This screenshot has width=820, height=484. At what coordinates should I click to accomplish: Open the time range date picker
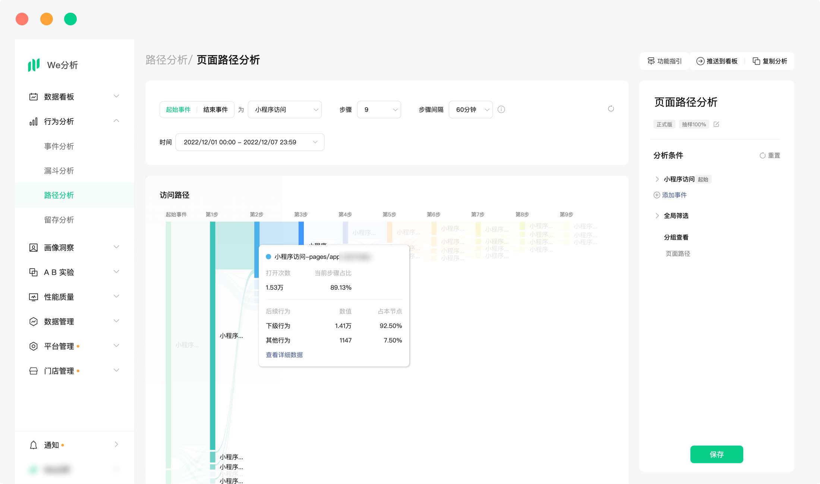pyautogui.click(x=250, y=142)
